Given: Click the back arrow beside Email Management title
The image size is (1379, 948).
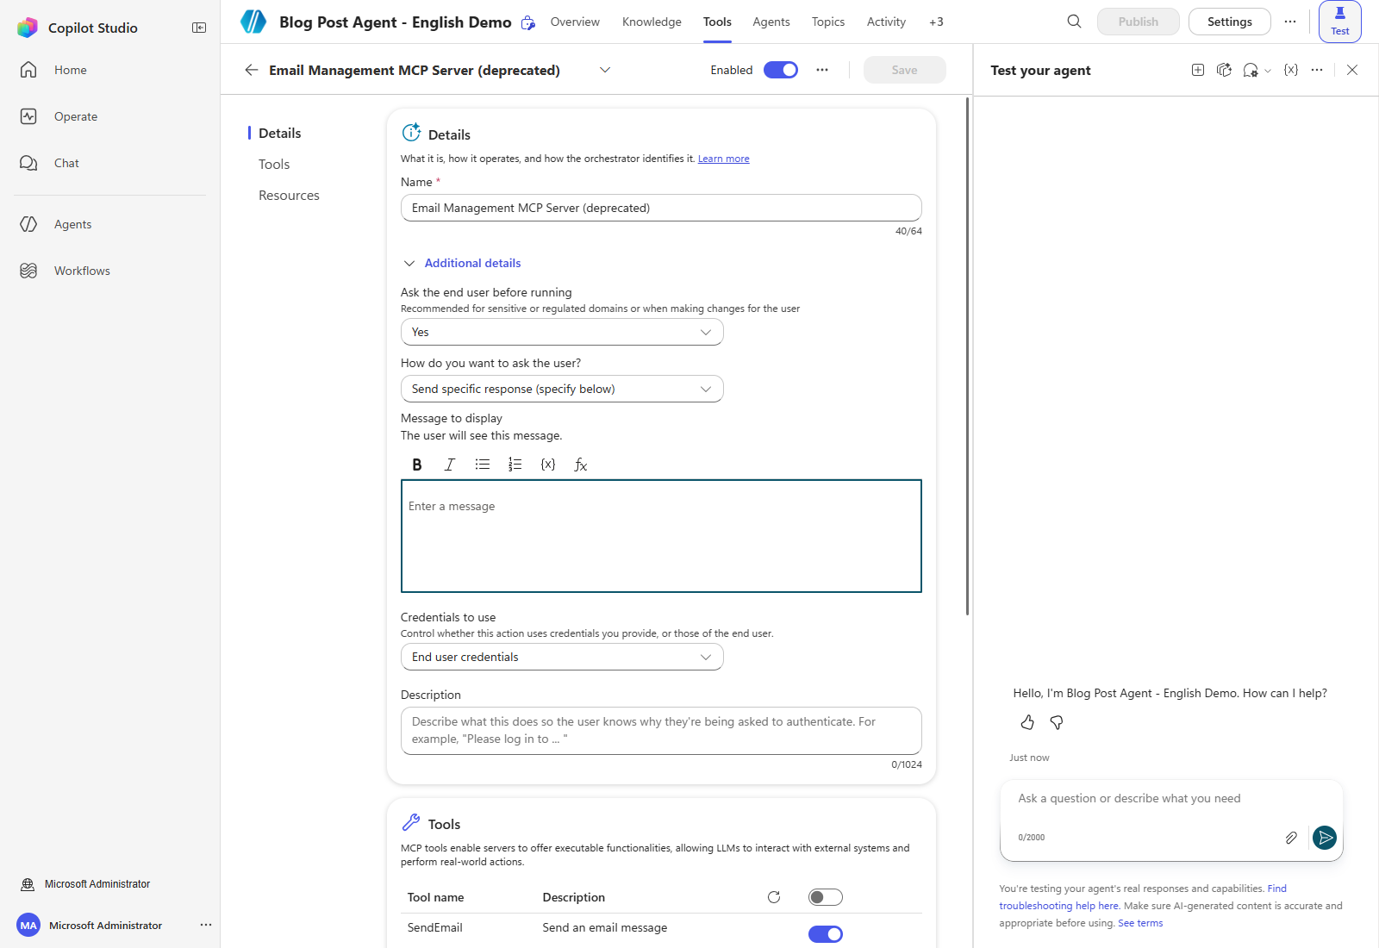Looking at the screenshot, I should click(x=252, y=70).
